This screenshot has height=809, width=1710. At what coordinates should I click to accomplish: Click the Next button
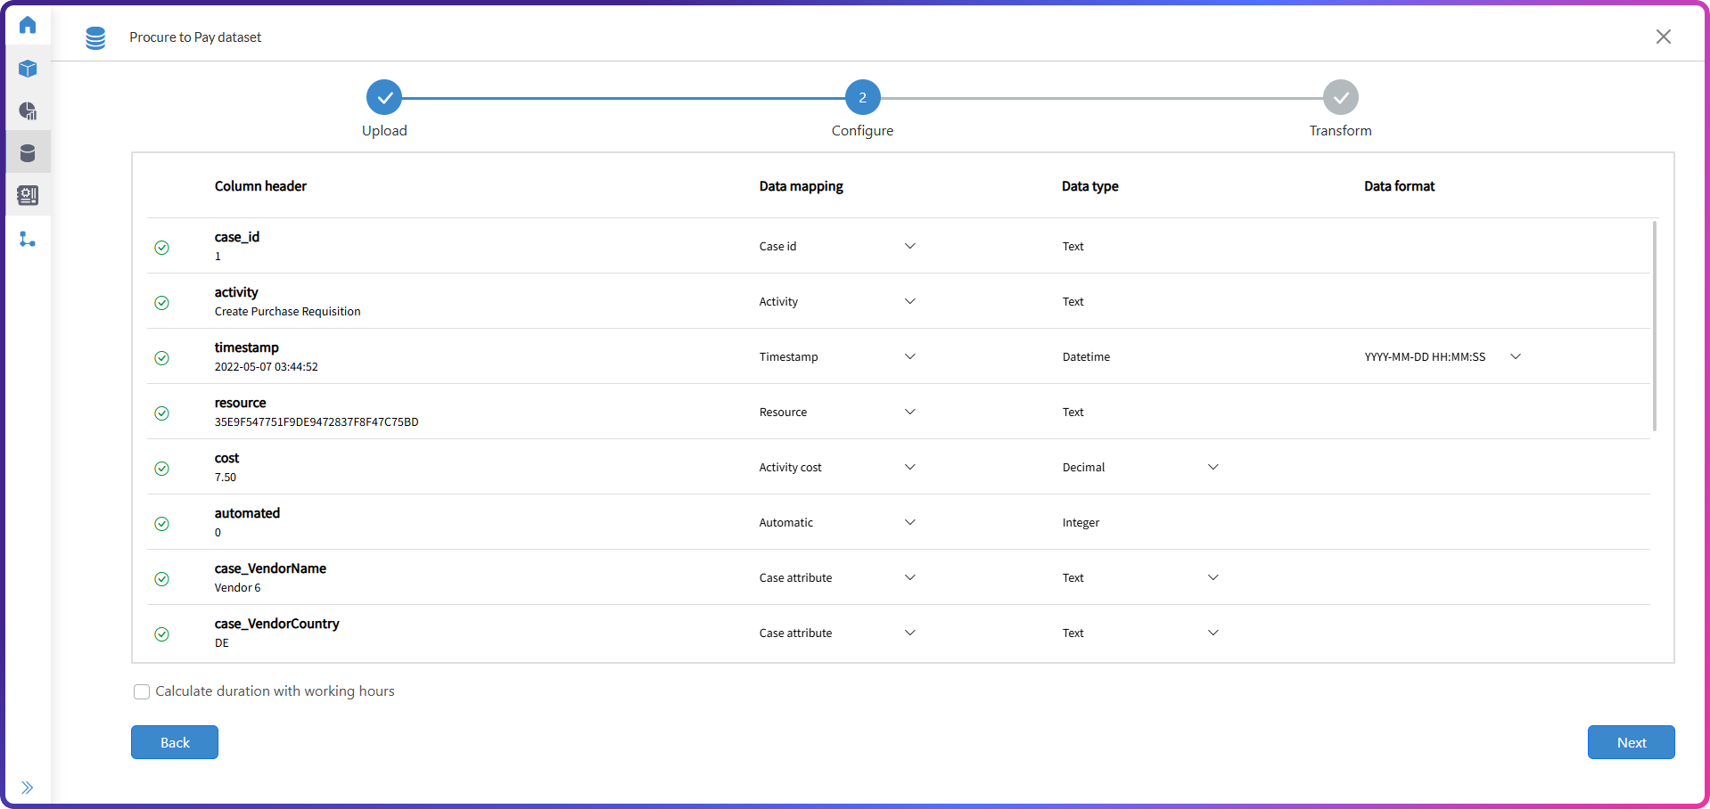pos(1631,742)
